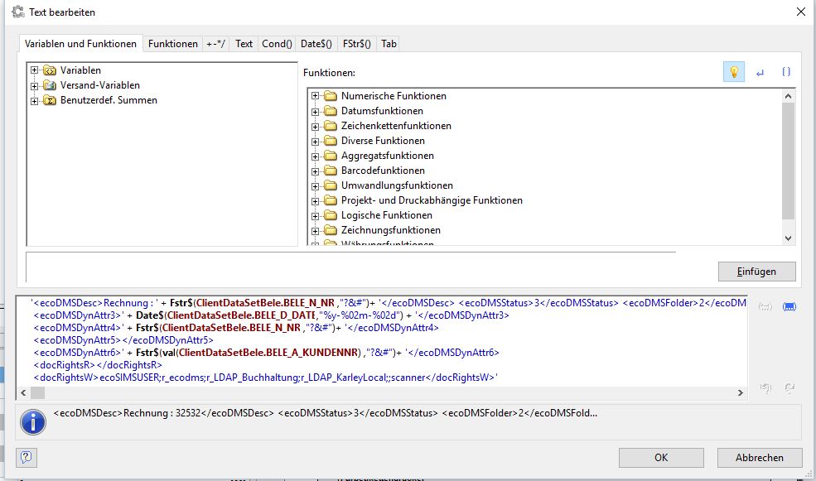816x481 pixels.
Task: Click the dialog gear icon in title bar
Action: tap(18, 12)
